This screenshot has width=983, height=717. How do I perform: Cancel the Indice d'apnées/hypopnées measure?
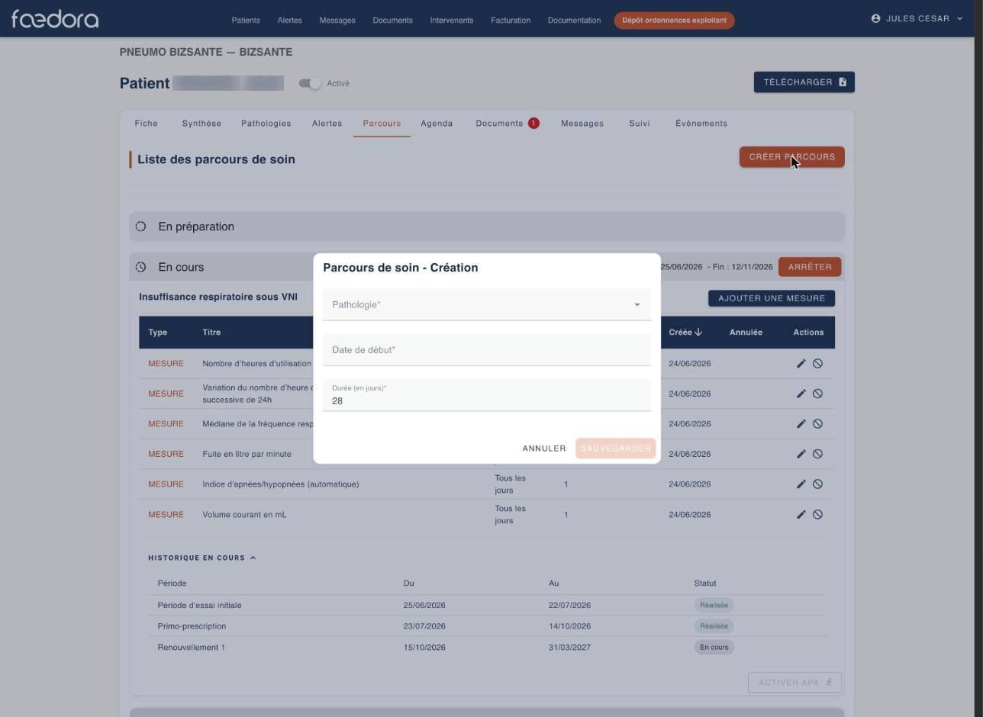817,484
